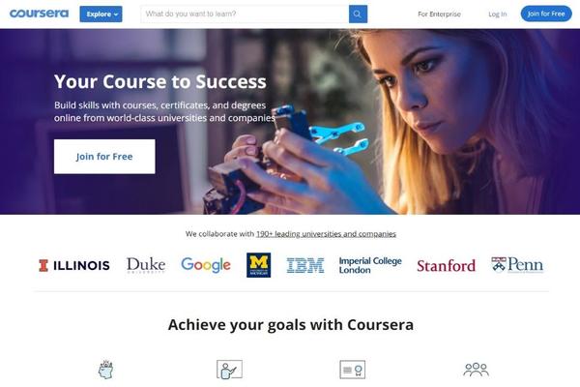Click the IBM logo
The height and width of the screenshot is (387, 580).
pos(305,265)
